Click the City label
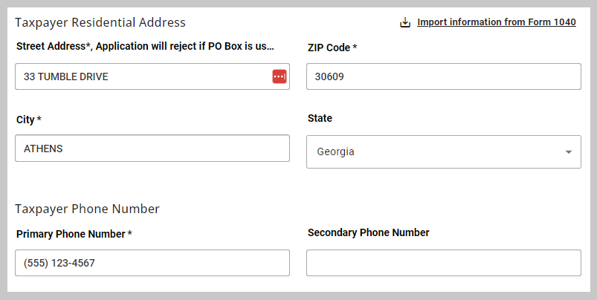 (x=25, y=120)
